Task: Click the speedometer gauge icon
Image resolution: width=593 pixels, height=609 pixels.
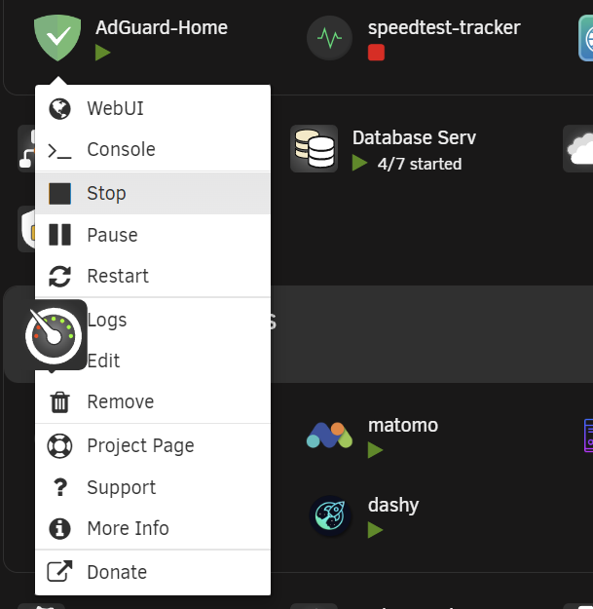Action: [x=54, y=335]
